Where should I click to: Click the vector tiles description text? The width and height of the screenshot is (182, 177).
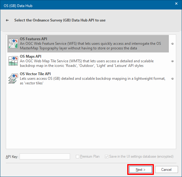92,81
